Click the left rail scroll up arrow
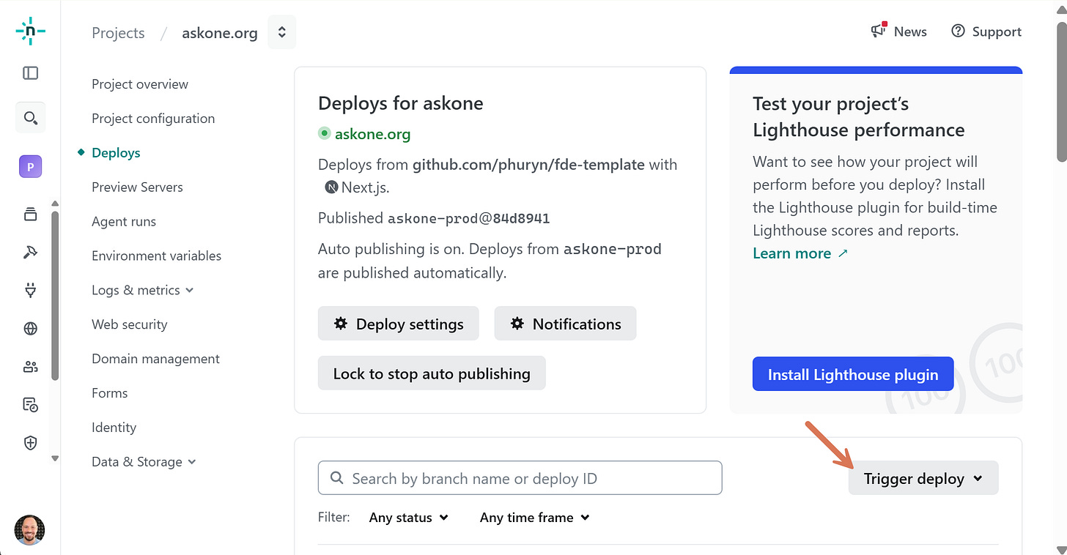Screen dimensions: 1067x555 [x=55, y=204]
